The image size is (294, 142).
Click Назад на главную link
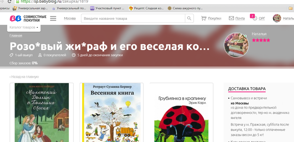click(24, 77)
